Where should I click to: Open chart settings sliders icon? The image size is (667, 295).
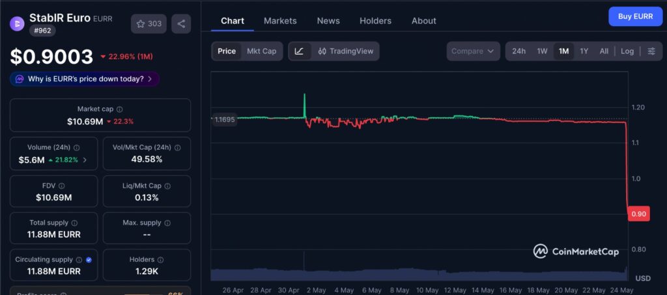pos(651,51)
